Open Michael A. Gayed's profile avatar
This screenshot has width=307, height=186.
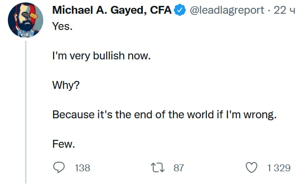(x=26, y=20)
